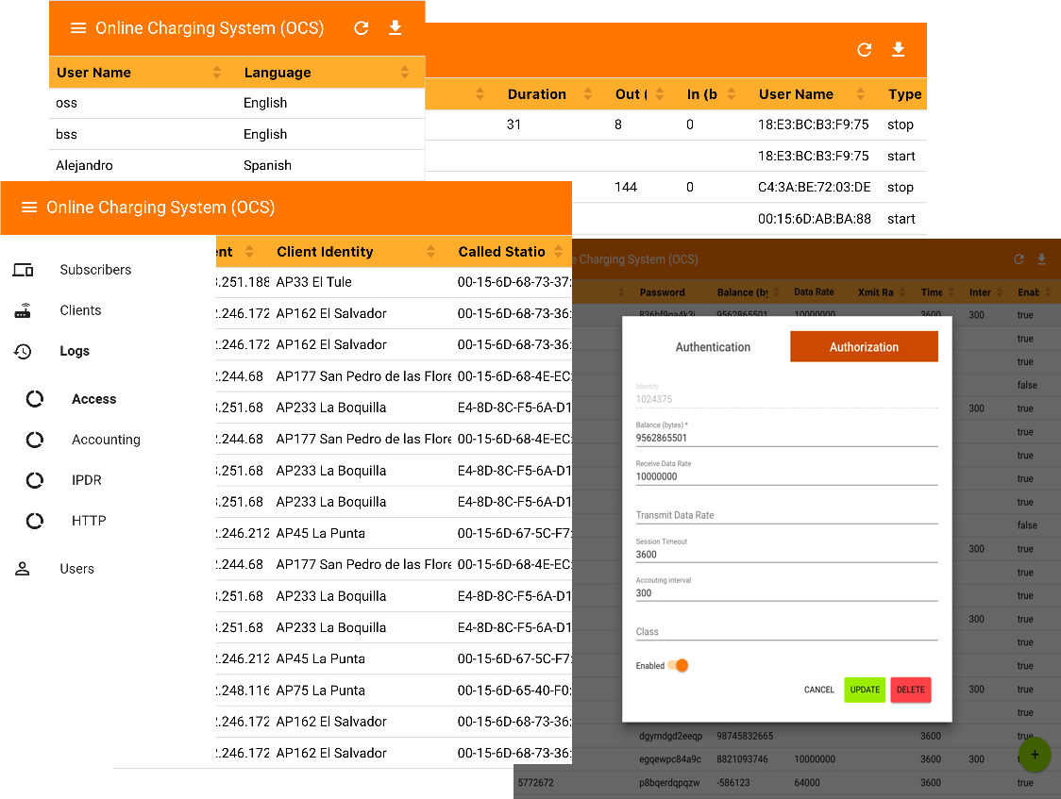Download the Users list export
The height and width of the screenshot is (799, 1061).
[x=396, y=27]
